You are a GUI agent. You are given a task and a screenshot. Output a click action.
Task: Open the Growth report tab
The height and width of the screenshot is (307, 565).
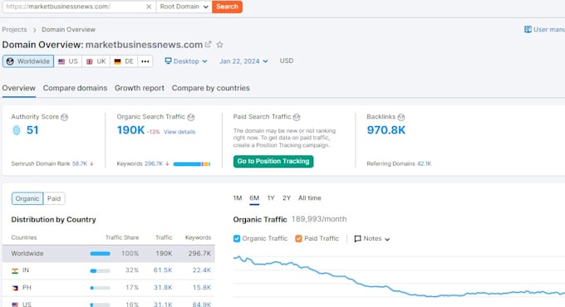point(140,88)
